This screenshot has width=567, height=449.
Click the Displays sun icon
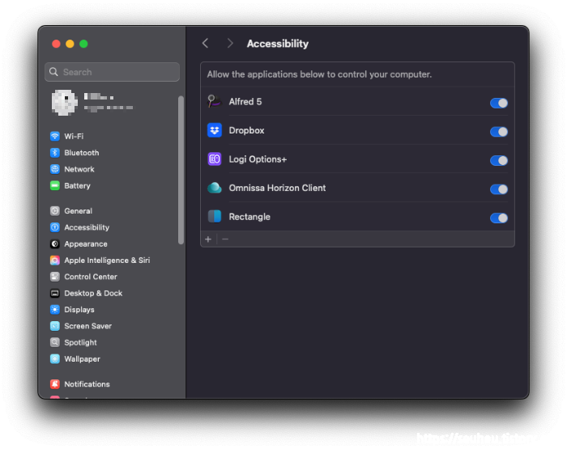click(54, 310)
